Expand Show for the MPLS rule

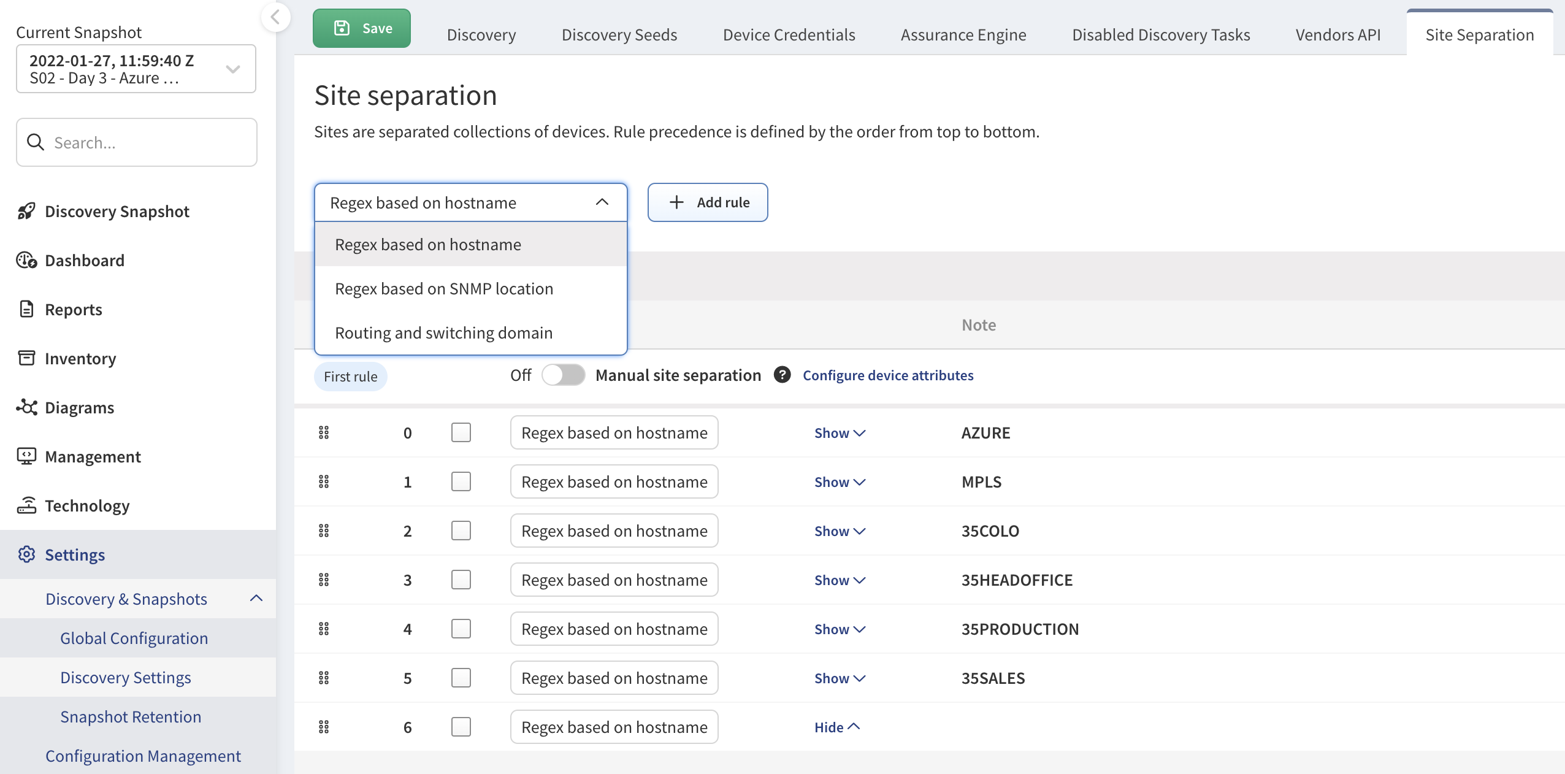839,482
